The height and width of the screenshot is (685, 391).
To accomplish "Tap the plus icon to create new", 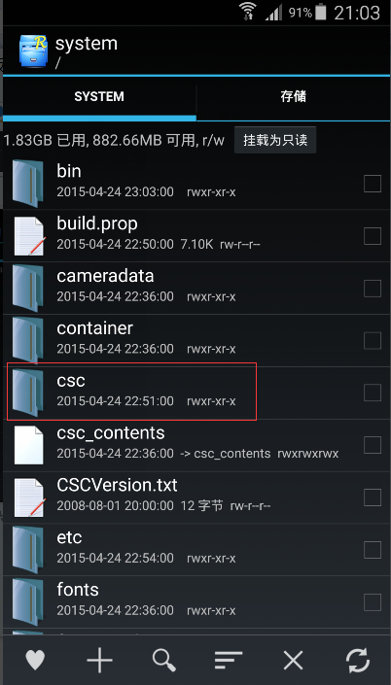I will pyautogui.click(x=100, y=660).
